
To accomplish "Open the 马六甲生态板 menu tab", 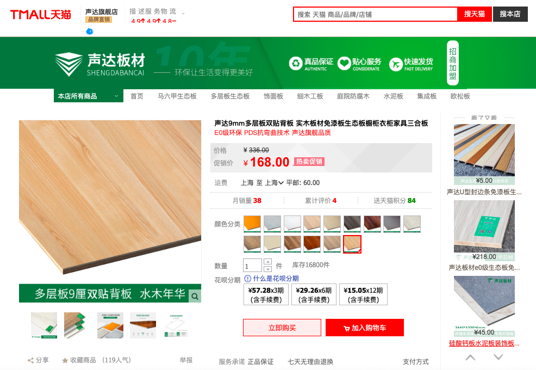I will [177, 96].
